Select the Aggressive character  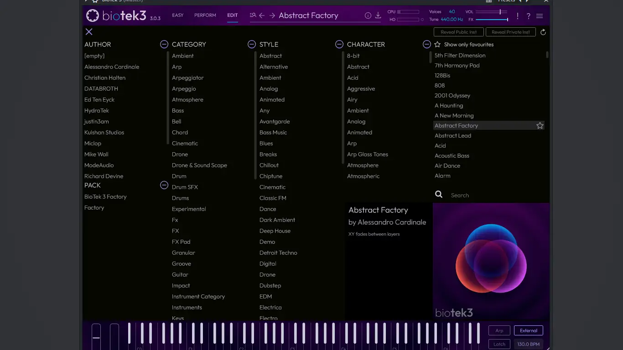coord(361,88)
